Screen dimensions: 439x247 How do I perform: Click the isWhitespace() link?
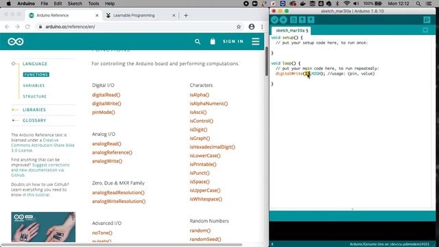click(206, 199)
